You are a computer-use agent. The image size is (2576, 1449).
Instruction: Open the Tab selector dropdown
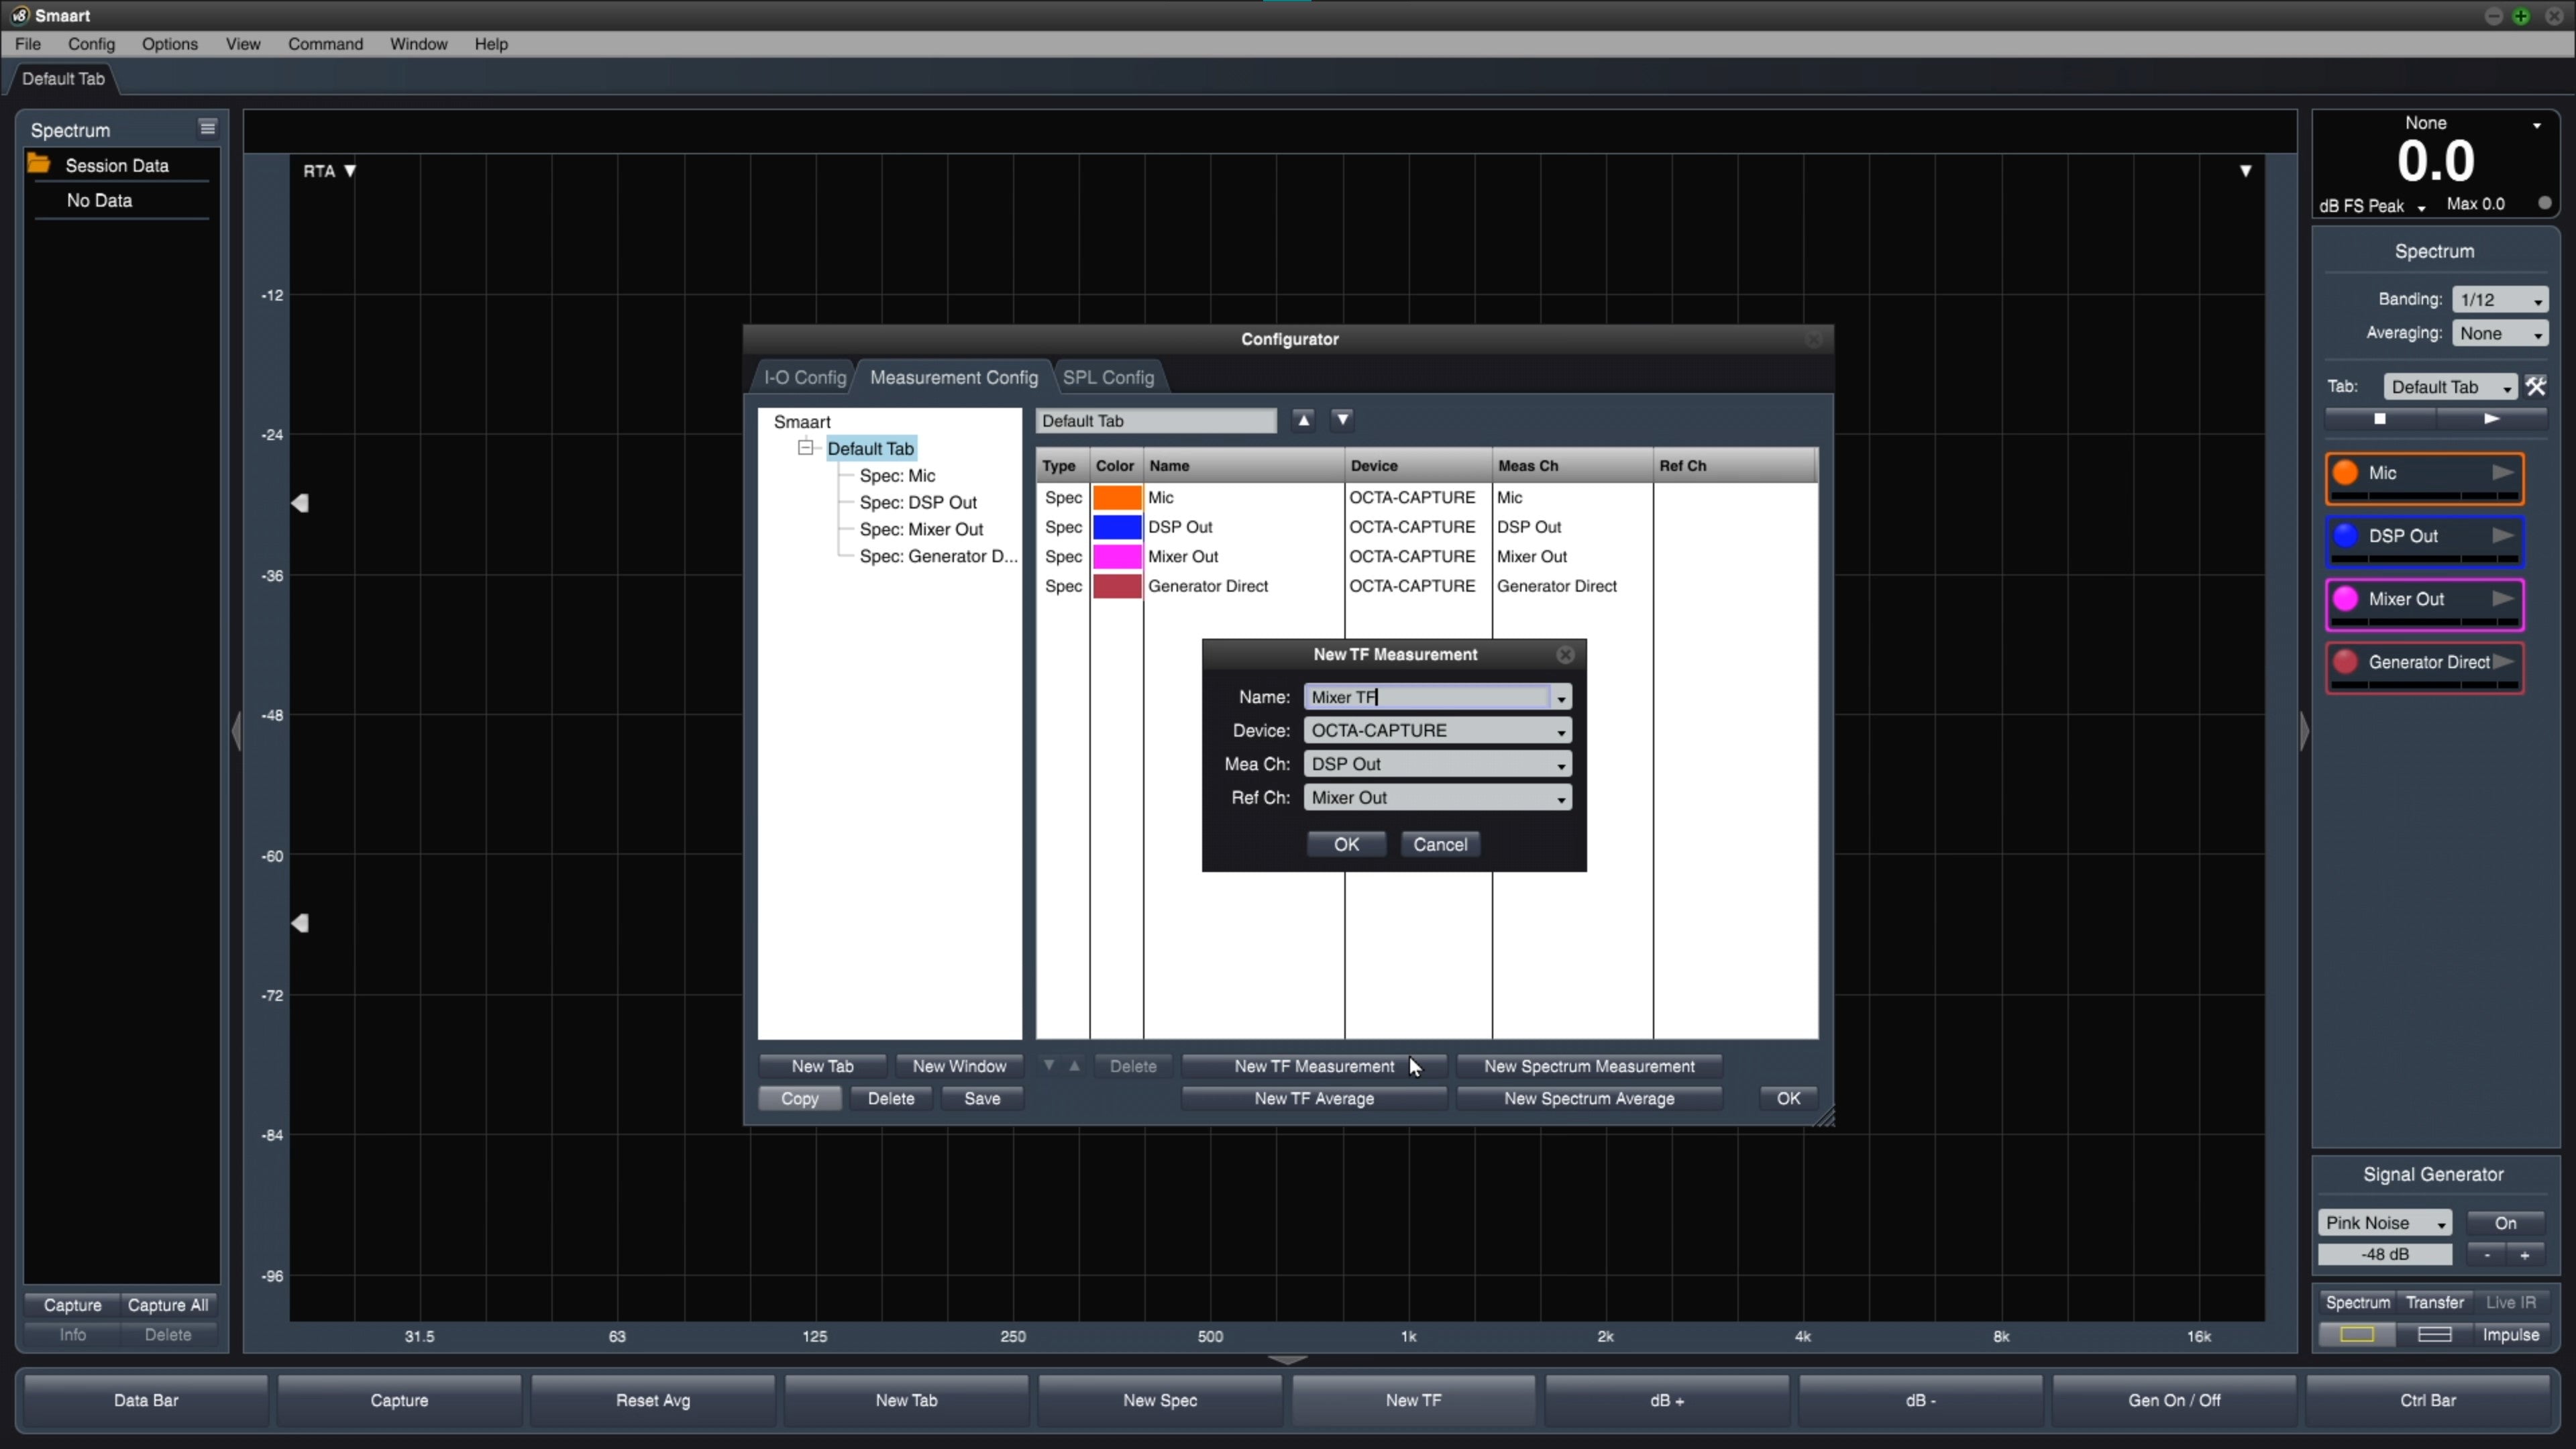coord(2449,387)
